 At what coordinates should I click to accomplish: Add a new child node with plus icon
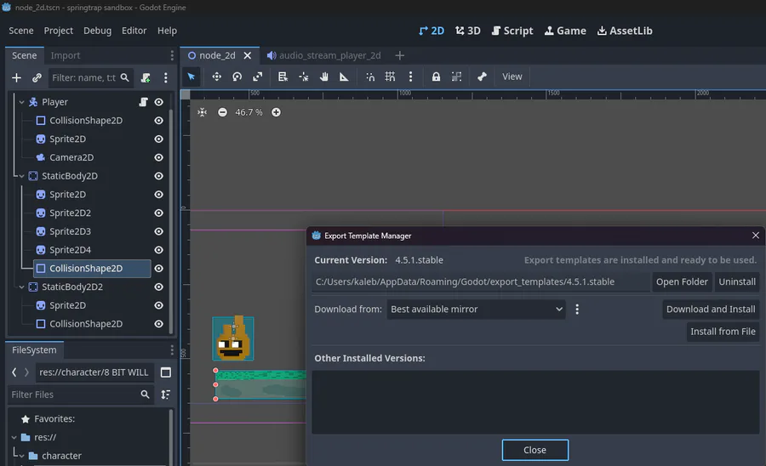pyautogui.click(x=16, y=77)
